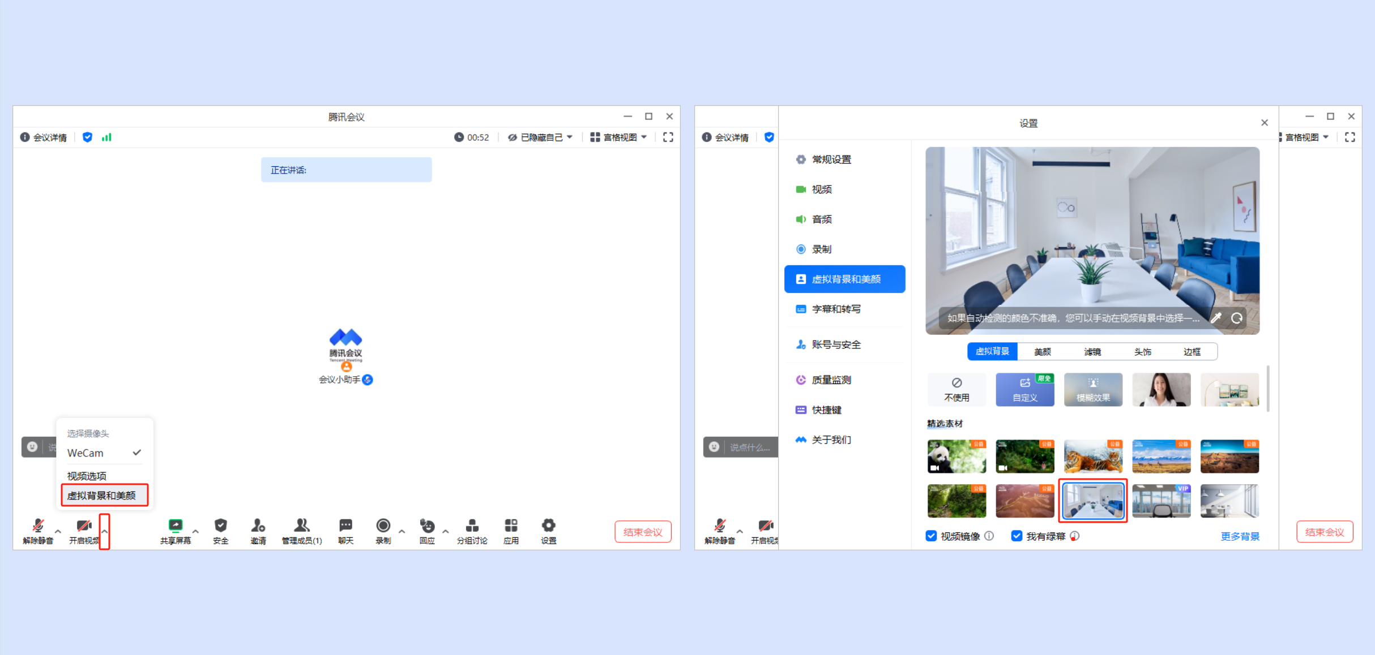Open the 宫格视图 layout dropdown
Viewport: 1375px width, 655px height.
tap(618, 137)
